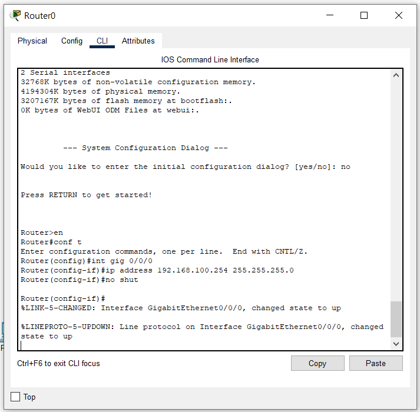Click the 'Press RETURN to get started!' text
This screenshot has height=412, width=420.
click(x=87, y=195)
